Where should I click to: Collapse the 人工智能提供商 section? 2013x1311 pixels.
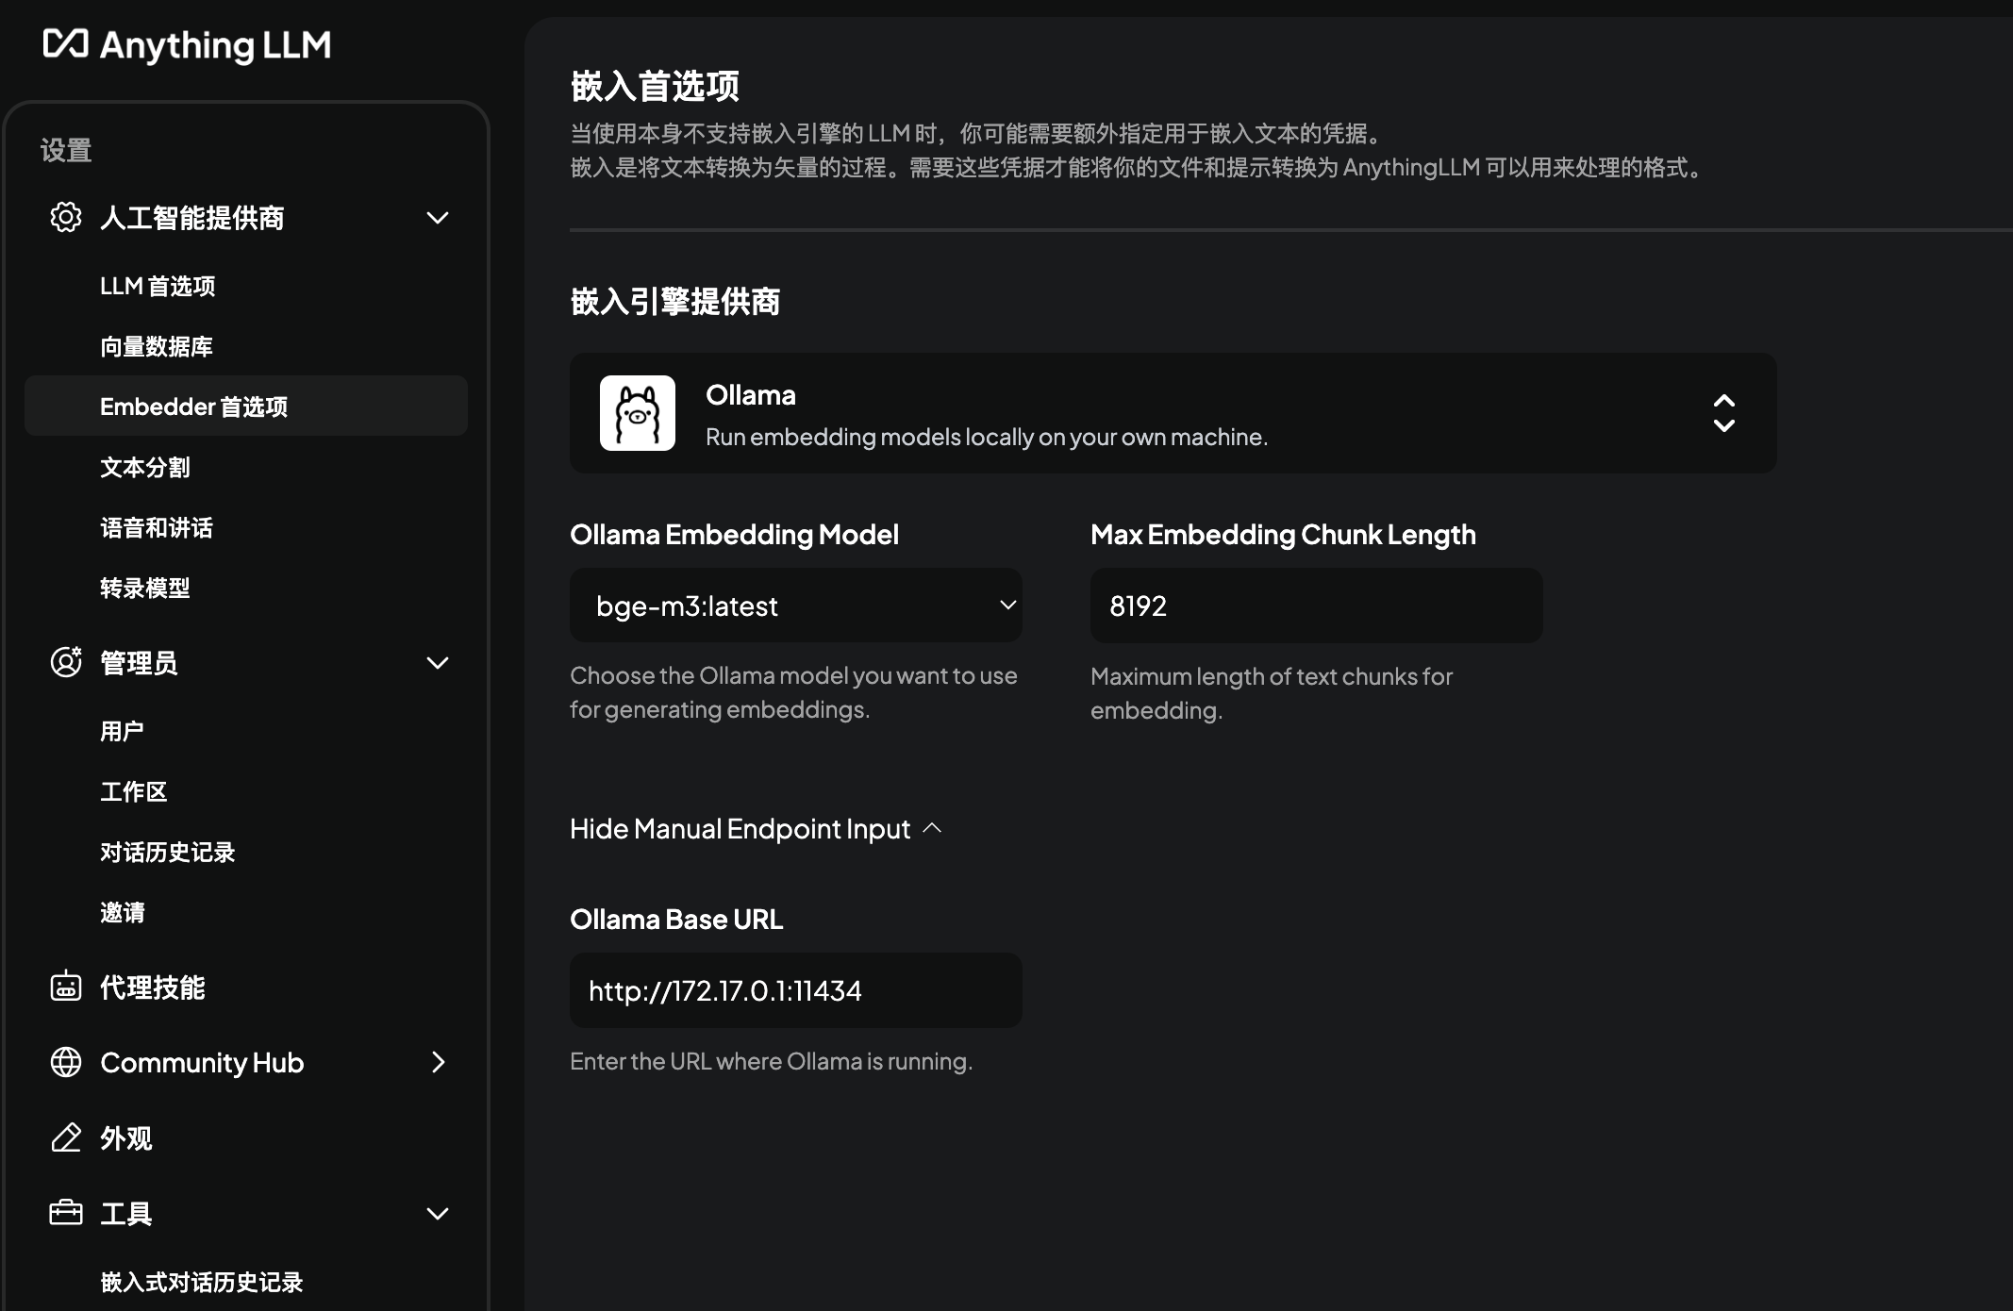437,217
